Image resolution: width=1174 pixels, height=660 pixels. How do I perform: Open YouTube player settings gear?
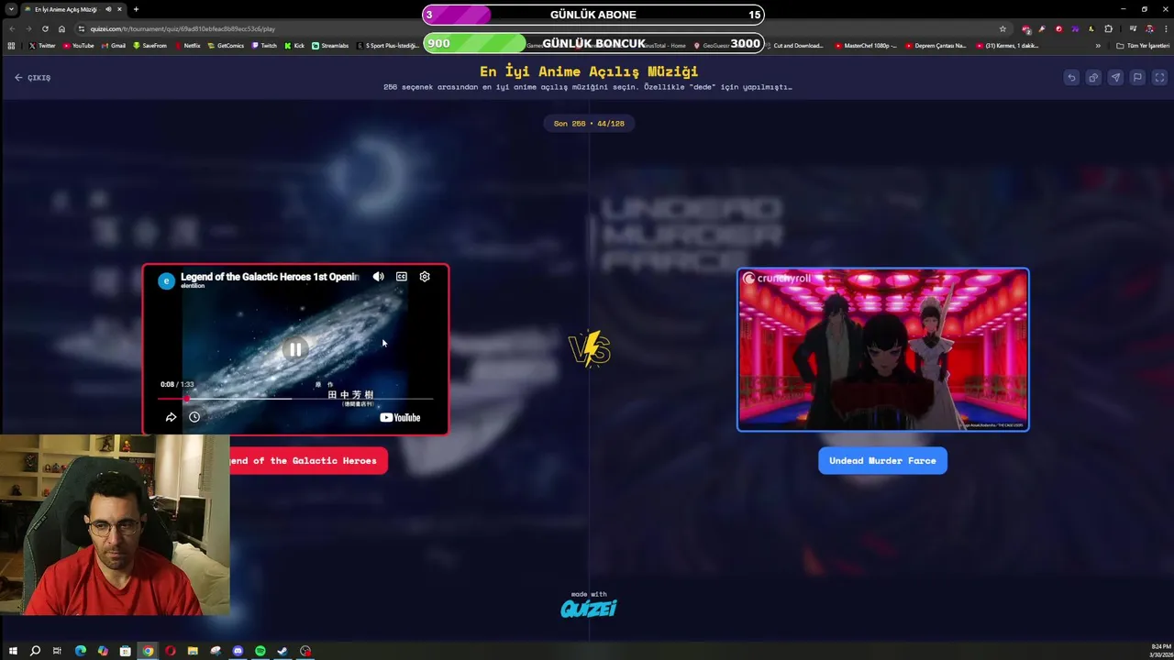425,277
